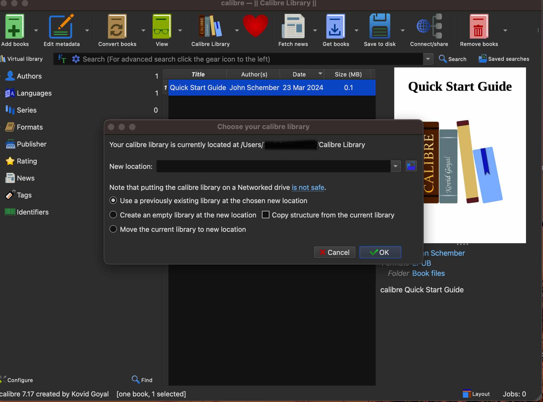Select Use a previously existing library option
543x402 pixels.
coord(113,200)
